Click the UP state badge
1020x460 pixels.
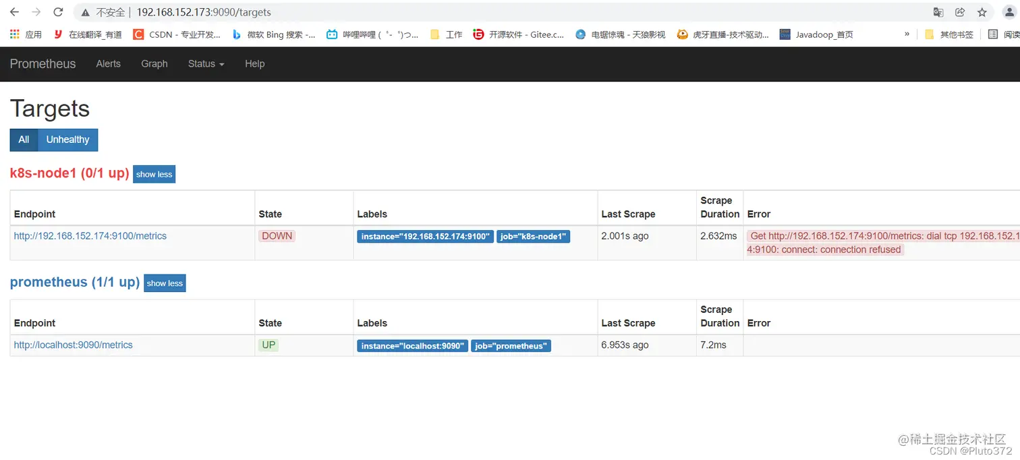coord(268,345)
